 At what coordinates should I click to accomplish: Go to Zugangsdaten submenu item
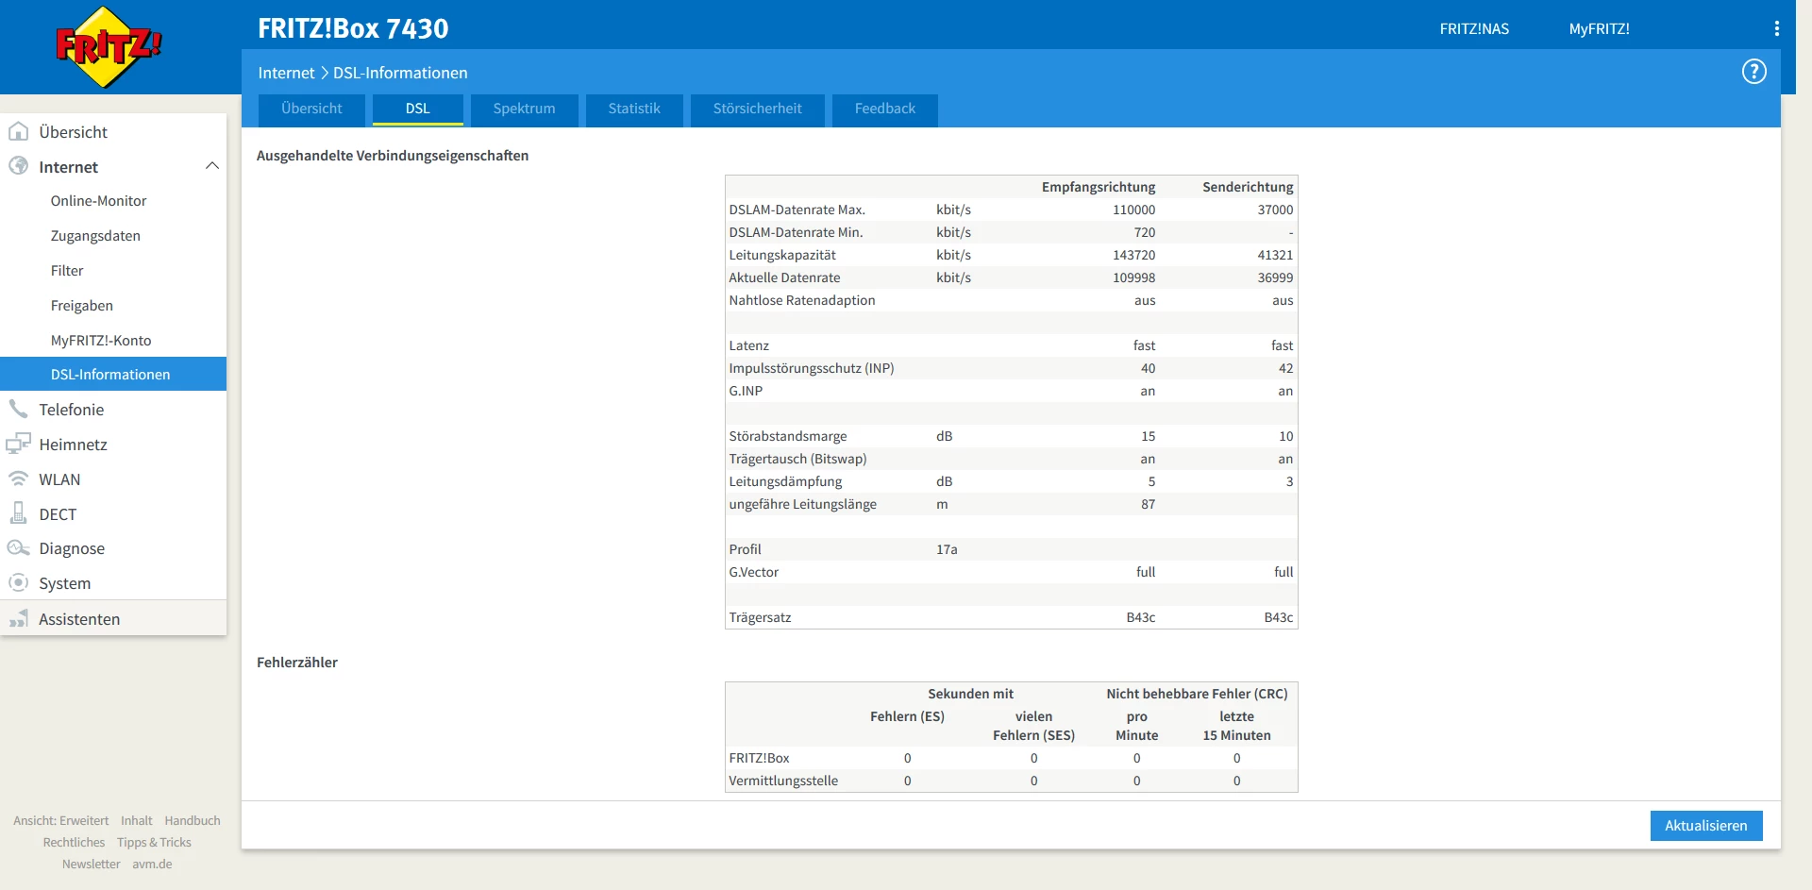click(x=95, y=236)
